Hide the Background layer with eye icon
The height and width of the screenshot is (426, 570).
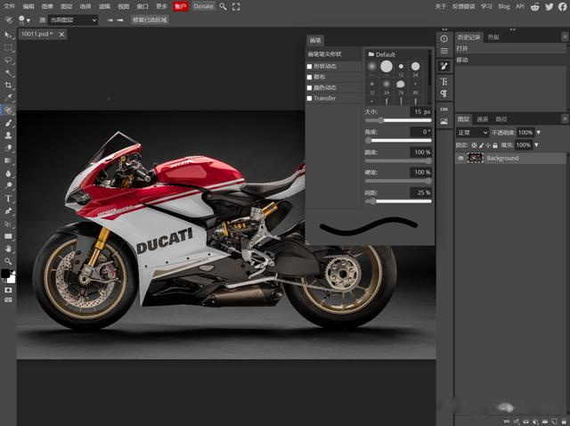[460, 159]
